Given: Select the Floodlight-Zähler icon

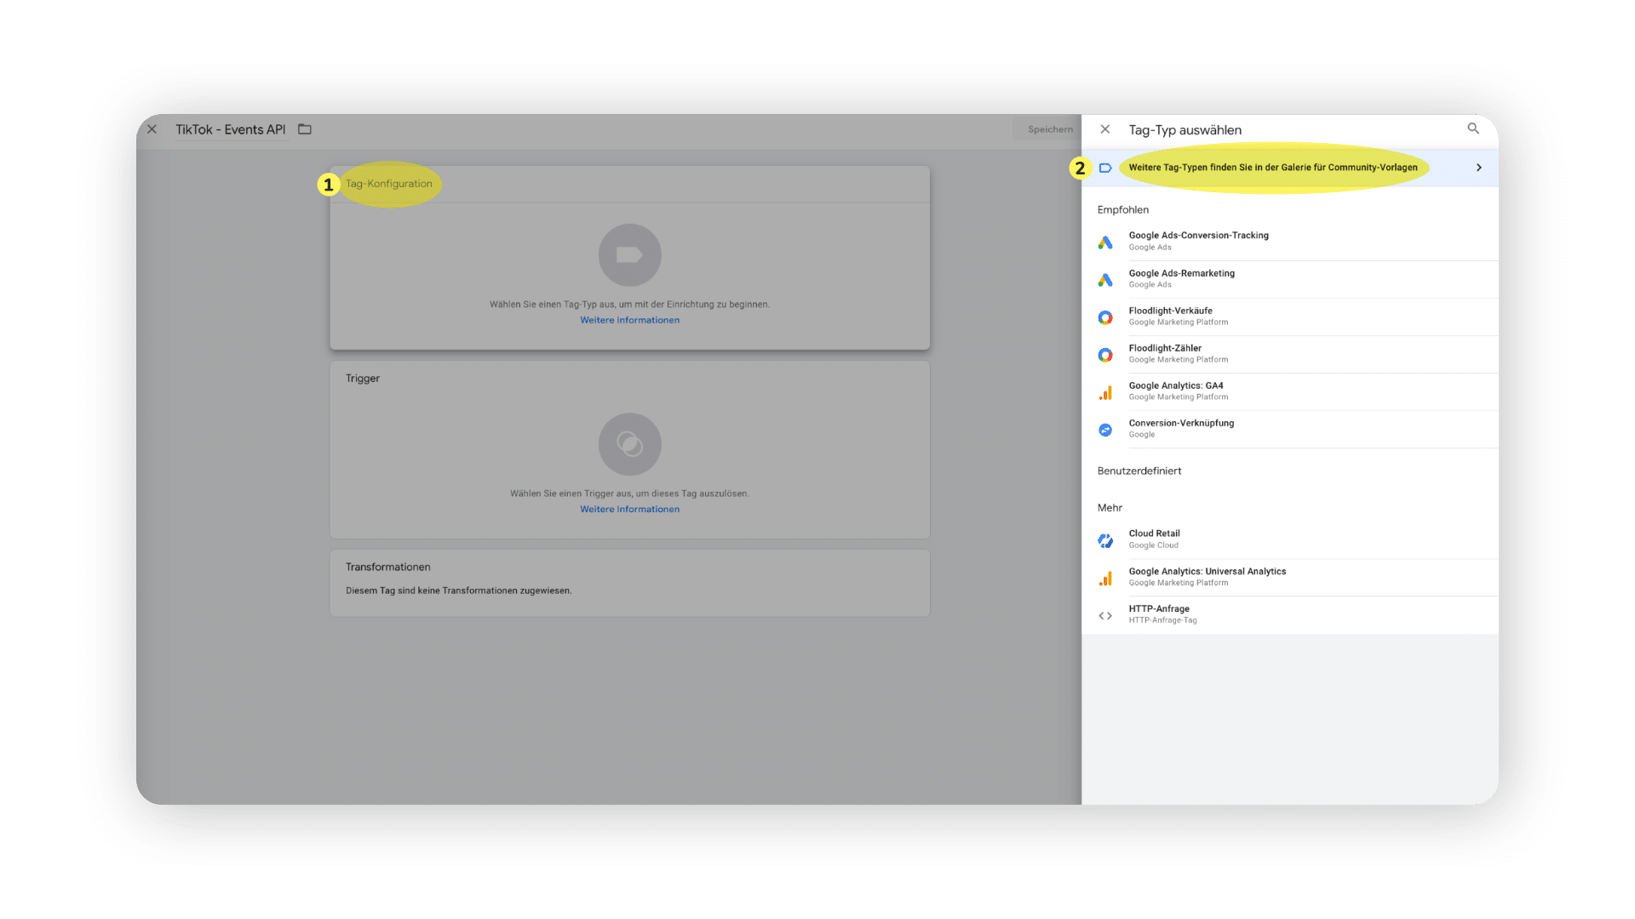Looking at the screenshot, I should click(x=1105, y=355).
